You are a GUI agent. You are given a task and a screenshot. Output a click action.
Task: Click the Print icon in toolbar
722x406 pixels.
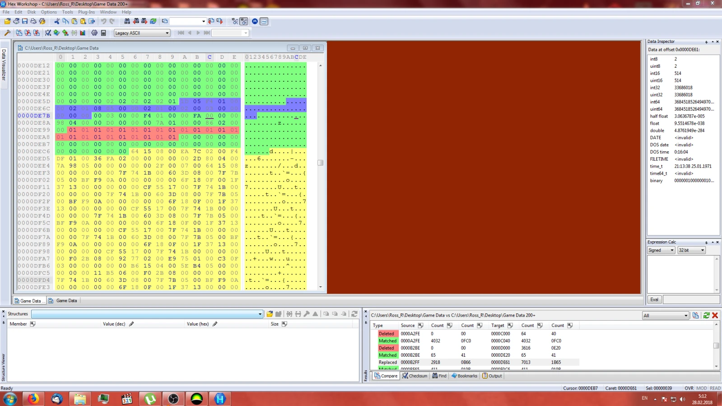point(33,21)
